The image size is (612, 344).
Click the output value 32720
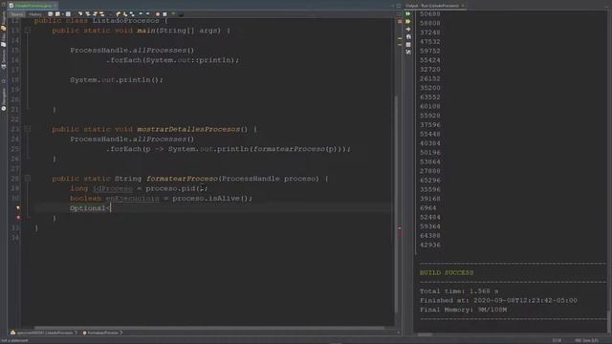point(430,70)
